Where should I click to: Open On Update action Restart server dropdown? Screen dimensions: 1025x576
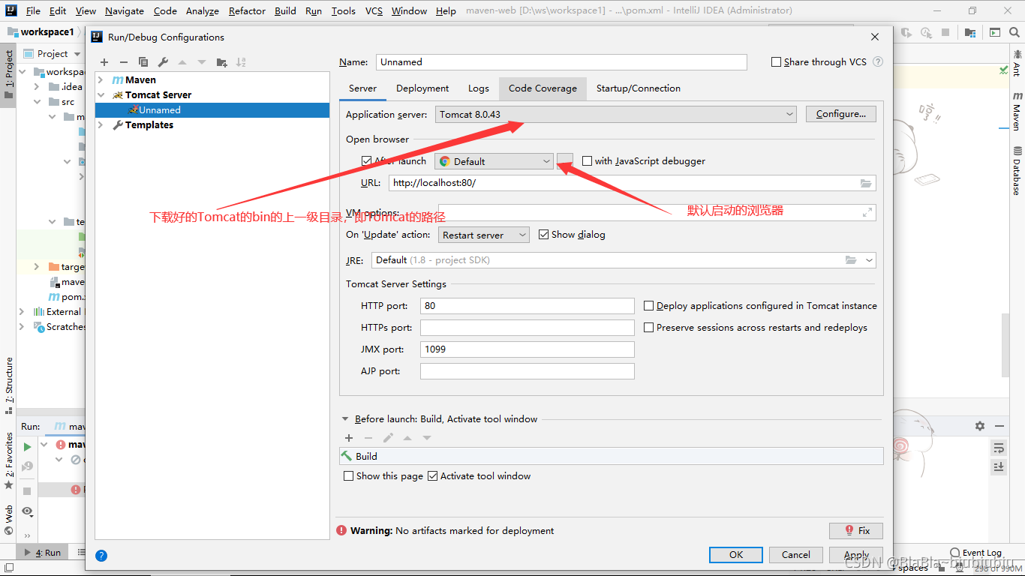(484, 235)
